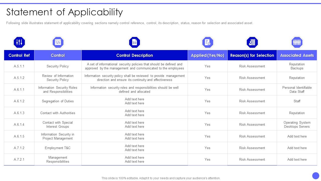Screen dimensions: 321x181
Task: Click 'Yes' in the A.5.1.1 row
Action: (x=207, y=66)
